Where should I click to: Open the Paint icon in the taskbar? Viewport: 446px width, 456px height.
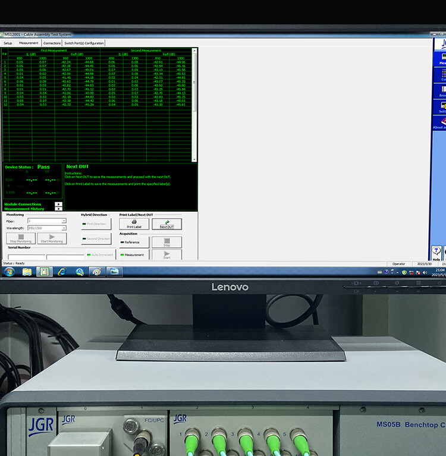point(96,272)
